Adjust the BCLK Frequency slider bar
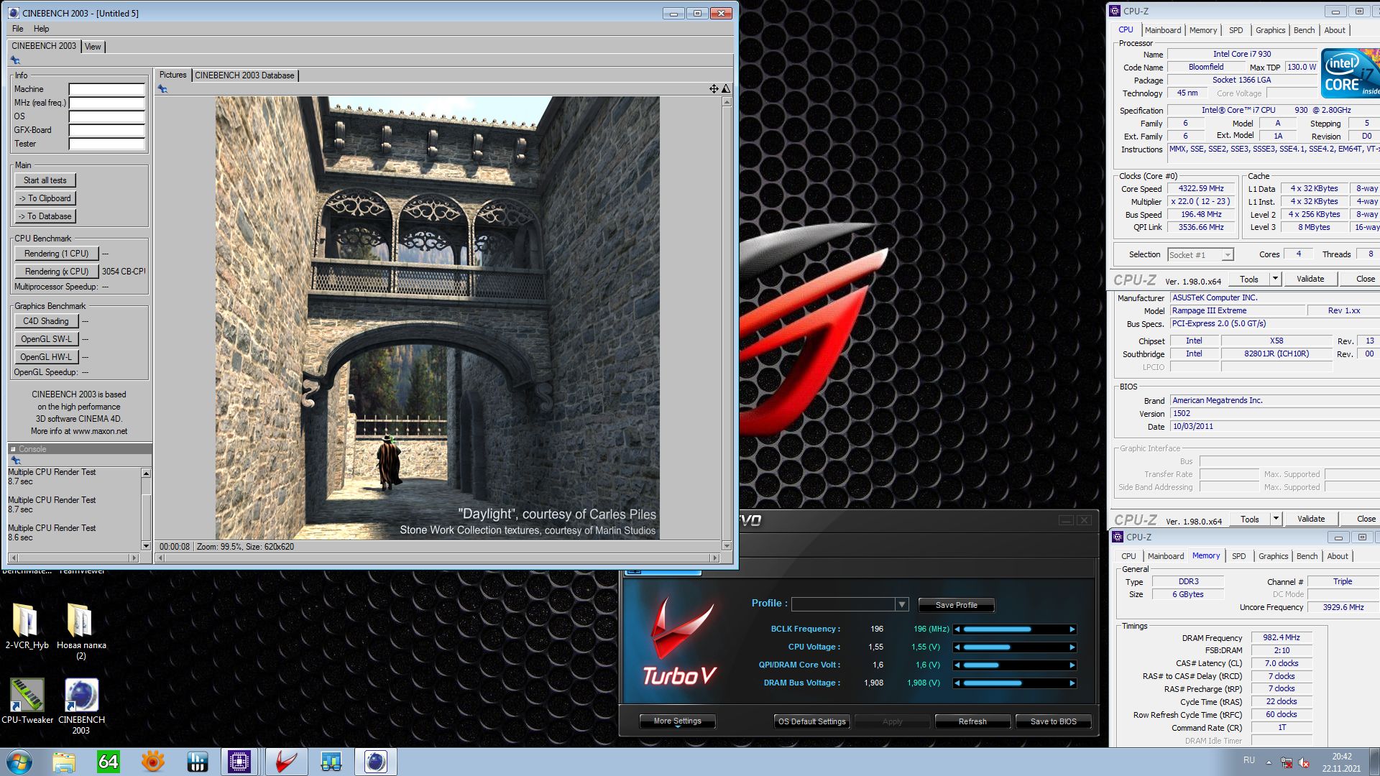Screen dimensions: 1380x776 click(x=1015, y=629)
